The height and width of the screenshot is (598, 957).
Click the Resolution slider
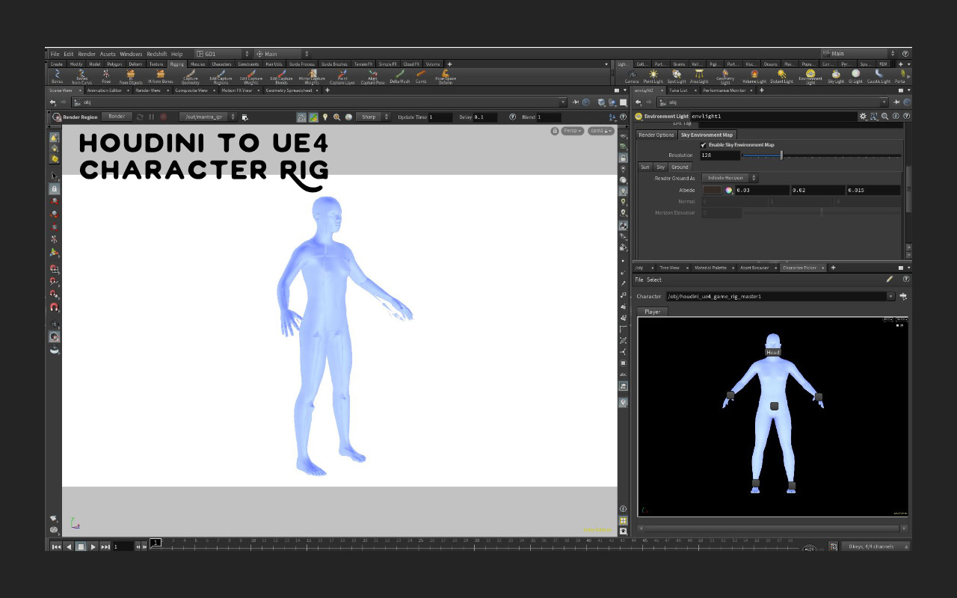point(822,155)
